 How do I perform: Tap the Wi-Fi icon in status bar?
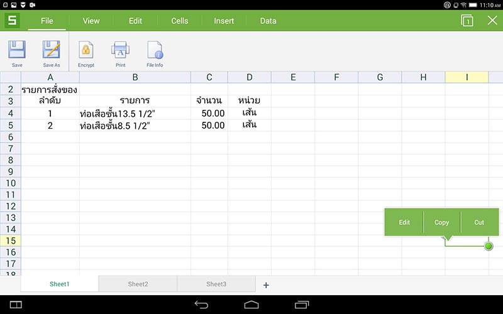[x=463, y=5]
